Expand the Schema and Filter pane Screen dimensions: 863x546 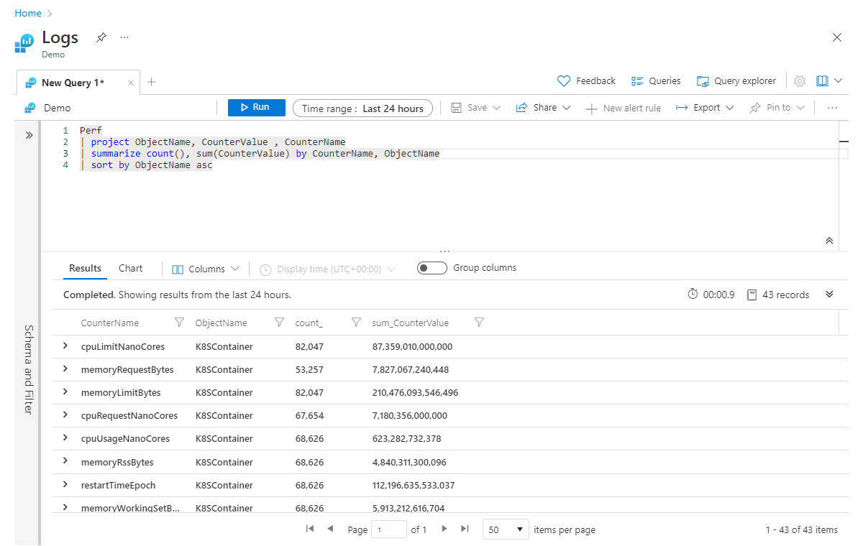[29, 135]
